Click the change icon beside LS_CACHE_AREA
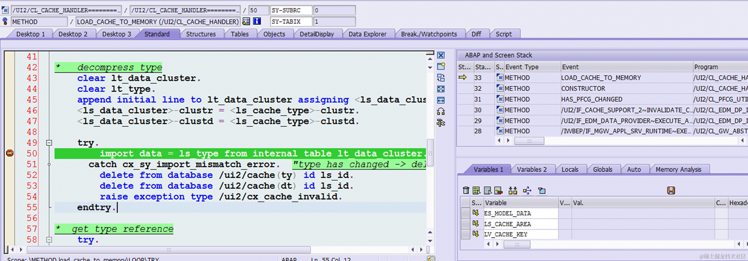The image size is (748, 261). [476, 224]
